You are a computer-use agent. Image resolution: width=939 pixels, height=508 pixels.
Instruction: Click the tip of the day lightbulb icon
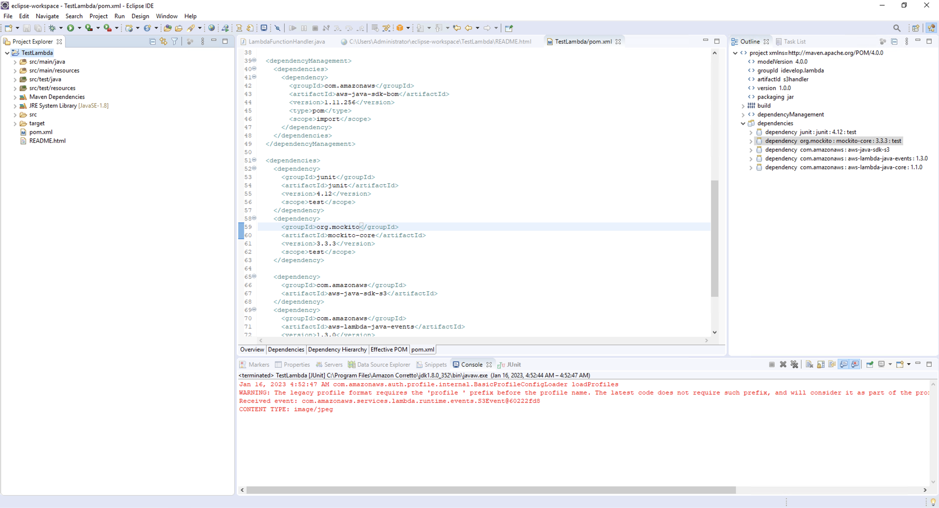click(933, 502)
